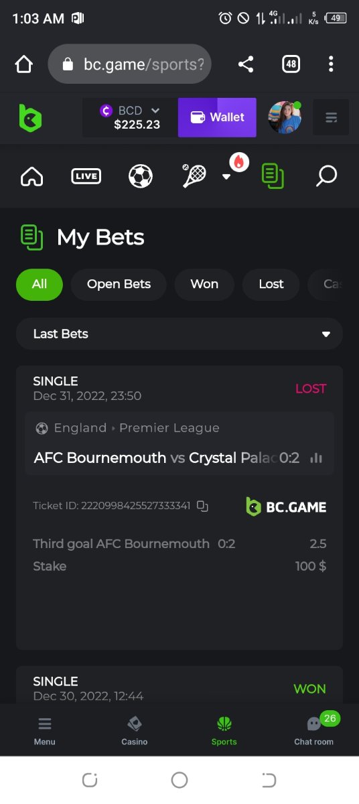This screenshot has height=804, width=359.
Task: View match statistics bar chart icon
Action: coord(316,458)
